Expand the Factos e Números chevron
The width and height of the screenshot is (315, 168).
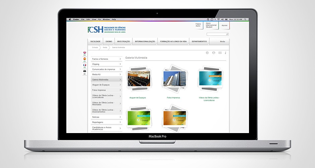click(120, 59)
